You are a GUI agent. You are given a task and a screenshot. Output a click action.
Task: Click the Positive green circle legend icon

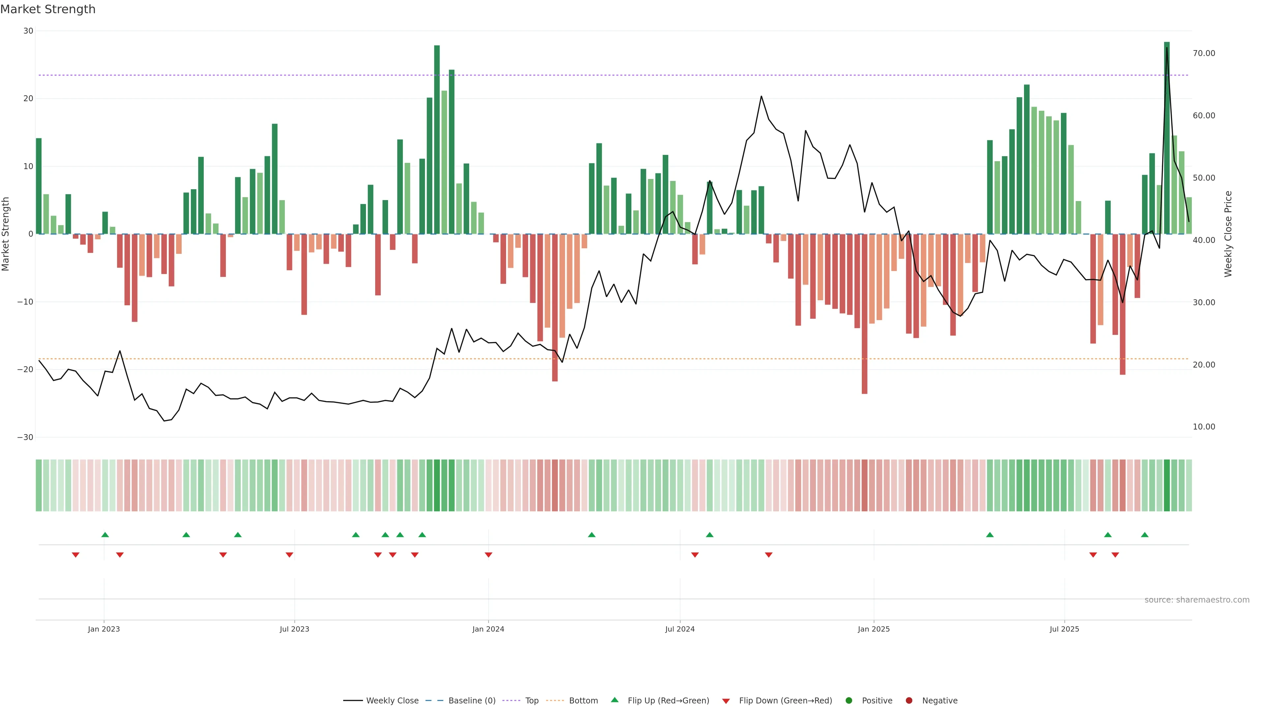(849, 701)
